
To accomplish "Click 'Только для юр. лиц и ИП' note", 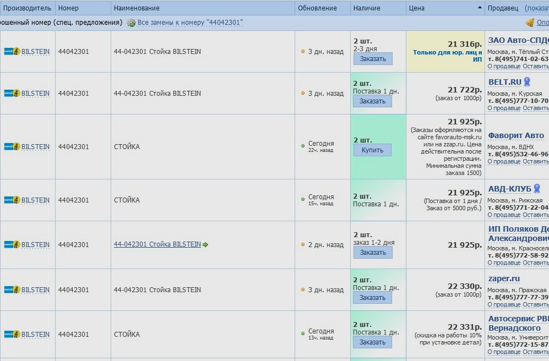I will pos(448,56).
